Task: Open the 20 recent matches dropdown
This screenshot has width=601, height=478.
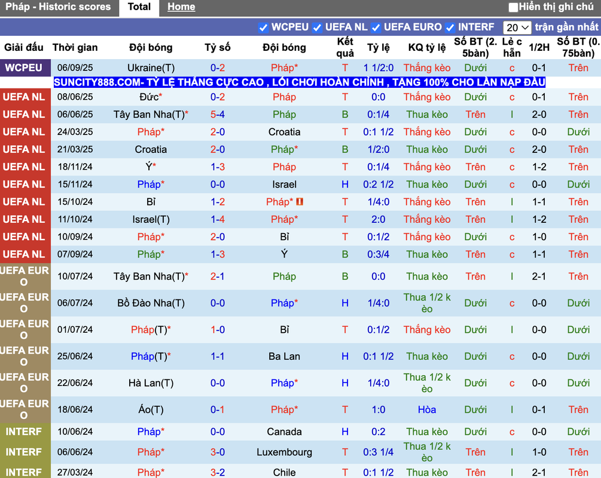Action: [x=517, y=27]
